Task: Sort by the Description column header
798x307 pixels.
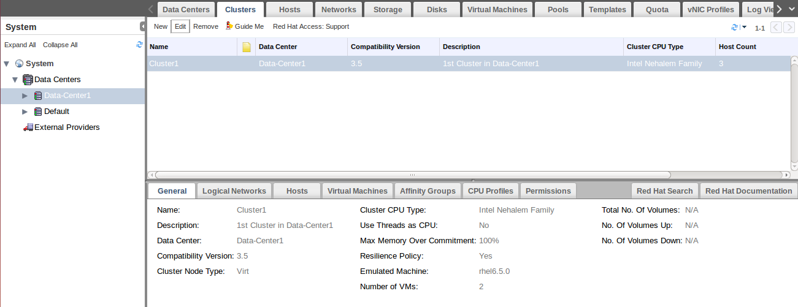Action: [531, 47]
